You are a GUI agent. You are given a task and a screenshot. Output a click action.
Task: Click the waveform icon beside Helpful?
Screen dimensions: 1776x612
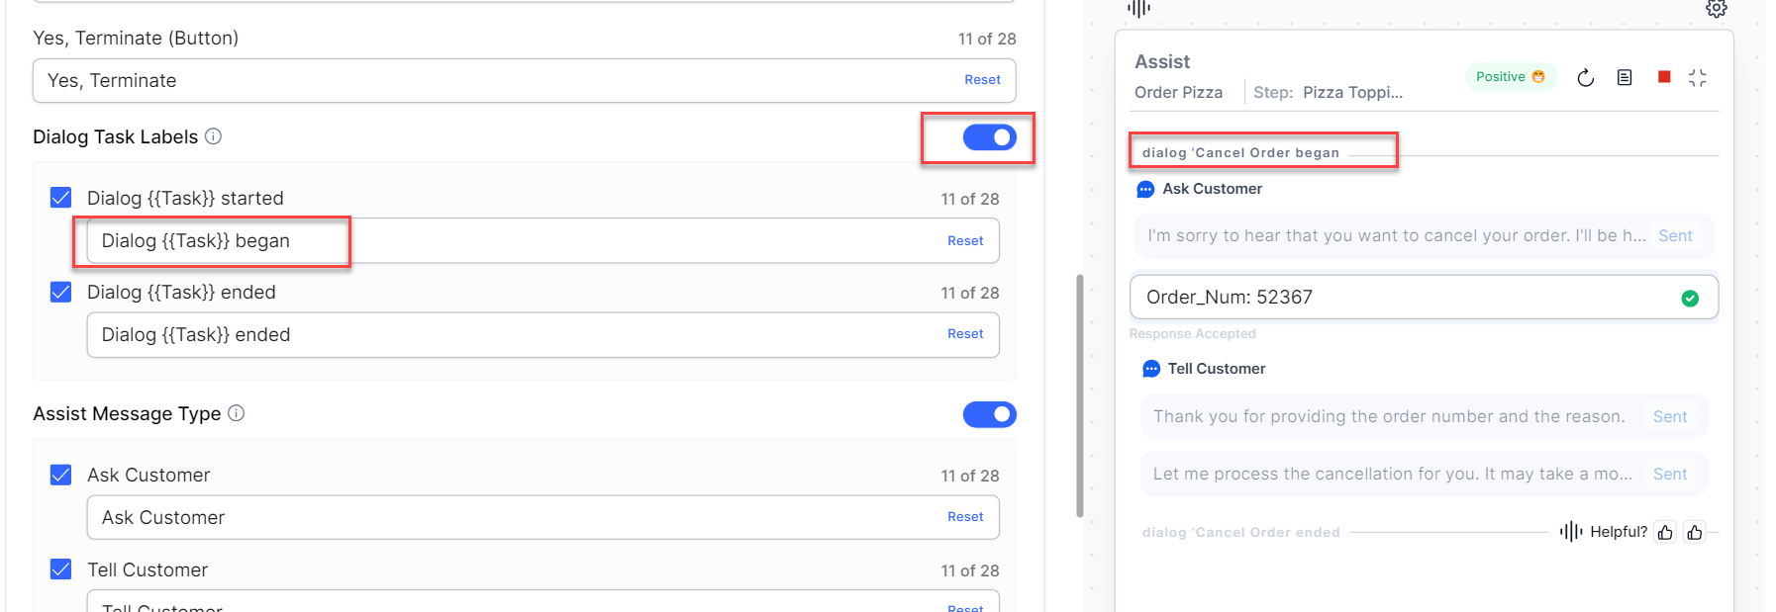click(1570, 532)
